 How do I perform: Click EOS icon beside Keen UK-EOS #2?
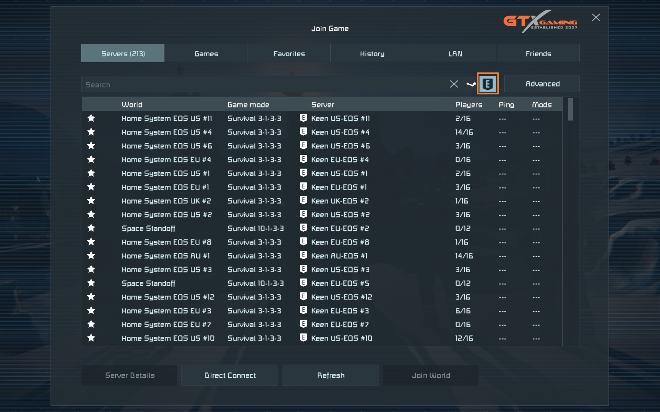pyautogui.click(x=303, y=201)
